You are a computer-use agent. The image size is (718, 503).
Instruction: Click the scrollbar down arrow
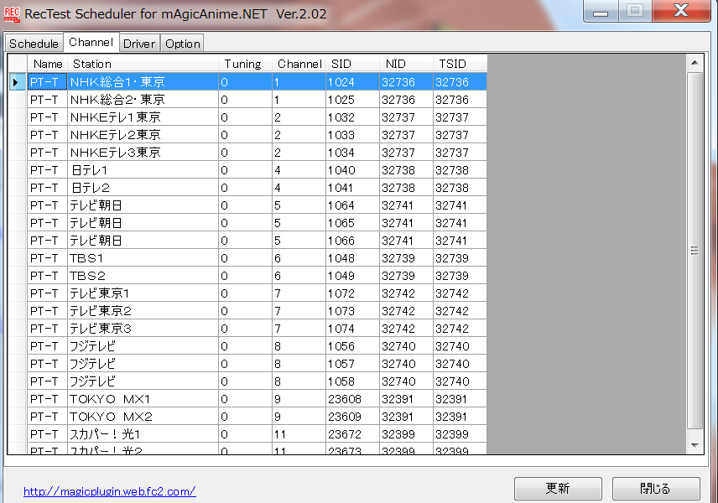click(695, 445)
